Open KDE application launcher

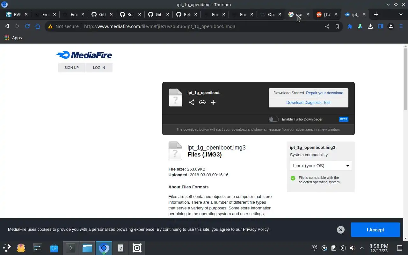point(7,248)
